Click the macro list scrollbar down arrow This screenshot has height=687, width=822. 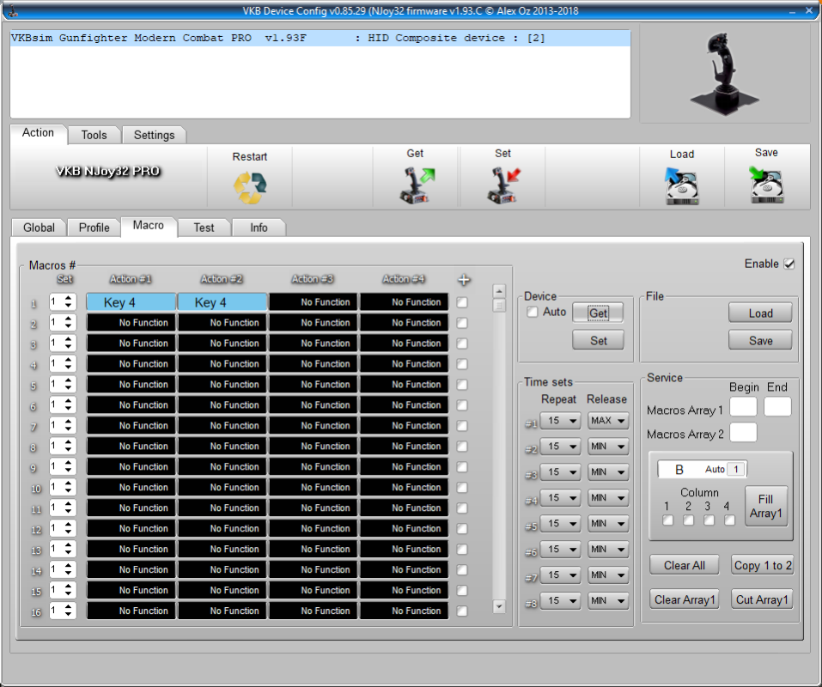pos(499,606)
